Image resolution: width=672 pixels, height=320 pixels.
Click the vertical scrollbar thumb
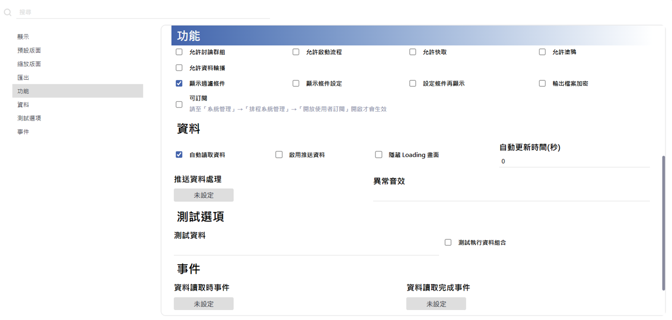pyautogui.click(x=663, y=223)
